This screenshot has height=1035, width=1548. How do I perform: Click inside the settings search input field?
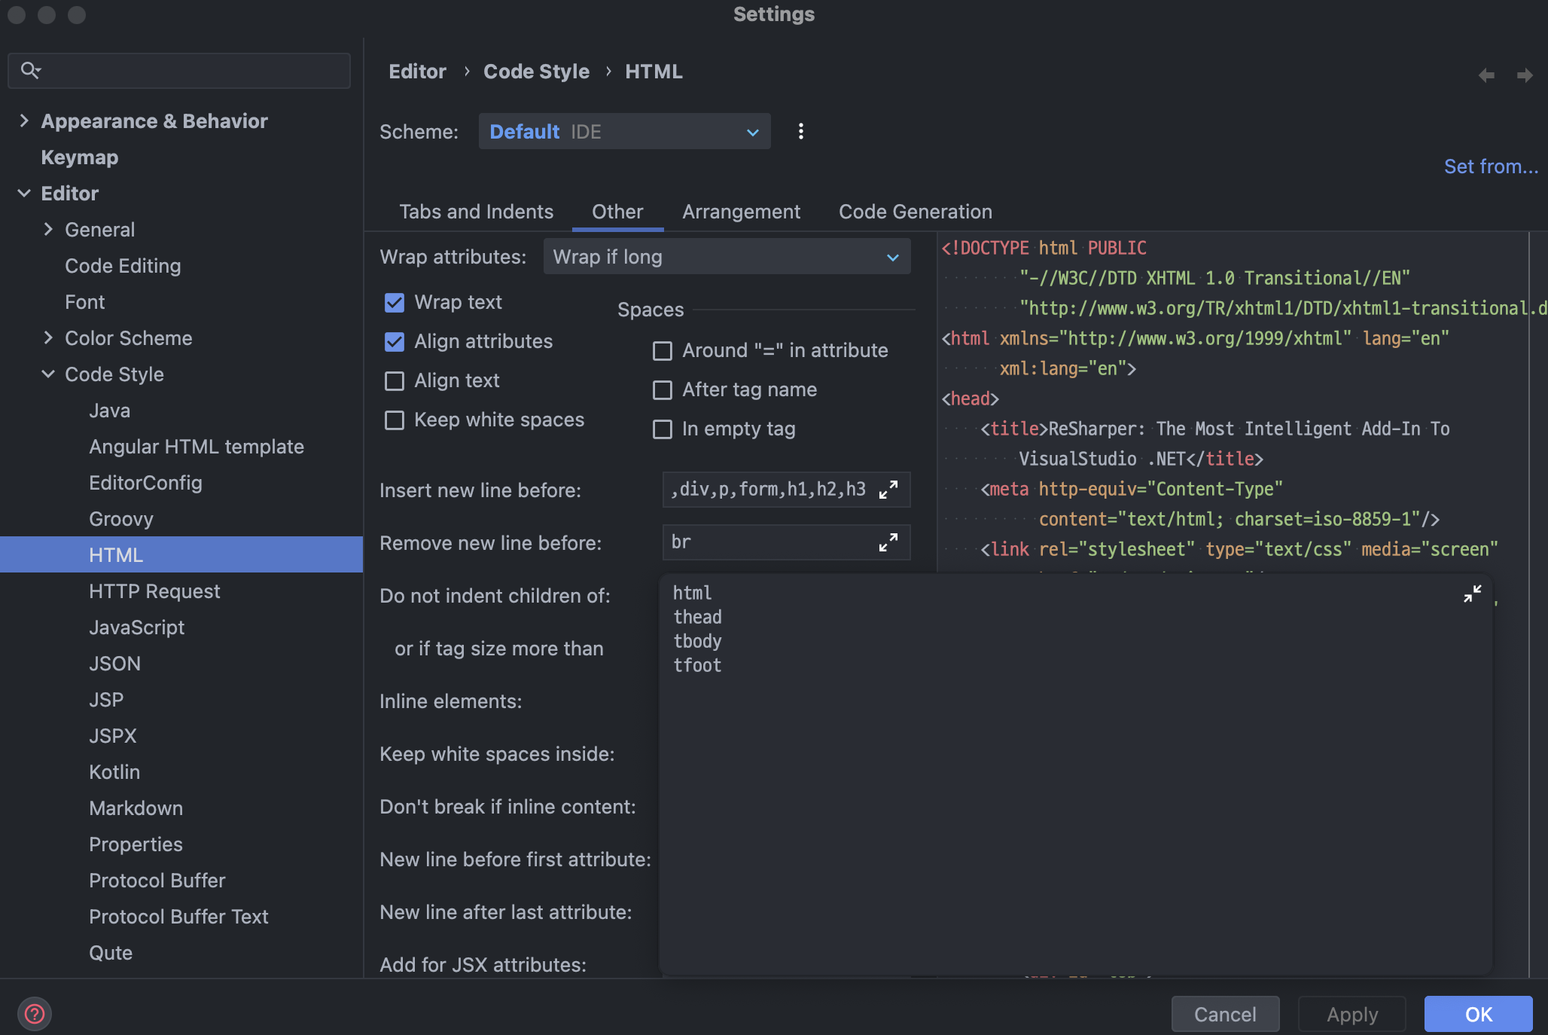[x=196, y=71]
